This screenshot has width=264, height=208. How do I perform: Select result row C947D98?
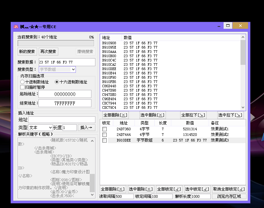[171, 90]
